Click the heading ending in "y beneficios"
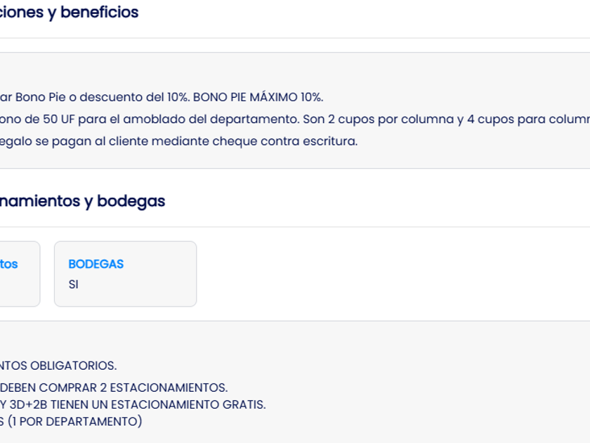 tap(69, 13)
